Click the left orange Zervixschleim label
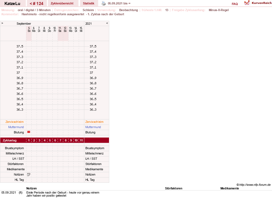The height and width of the screenshot is (203, 272). pos(15,122)
